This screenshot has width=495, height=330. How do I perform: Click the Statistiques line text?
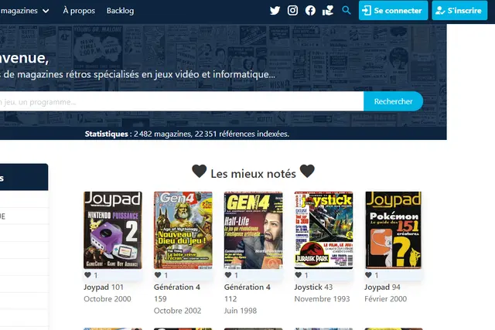pos(187,134)
